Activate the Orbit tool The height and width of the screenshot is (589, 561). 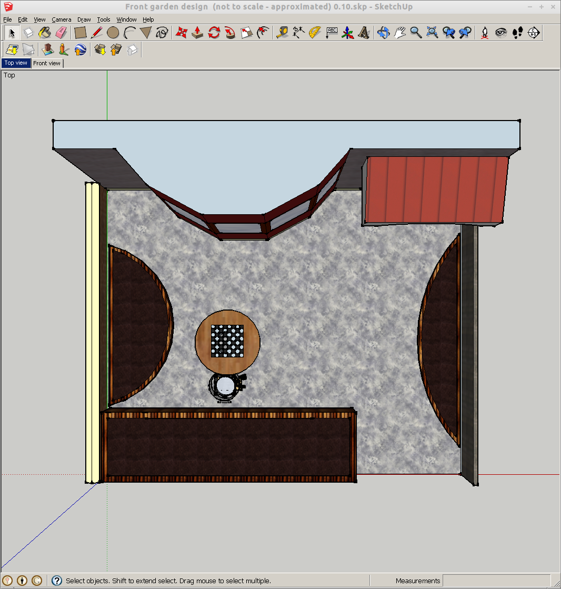tap(383, 32)
